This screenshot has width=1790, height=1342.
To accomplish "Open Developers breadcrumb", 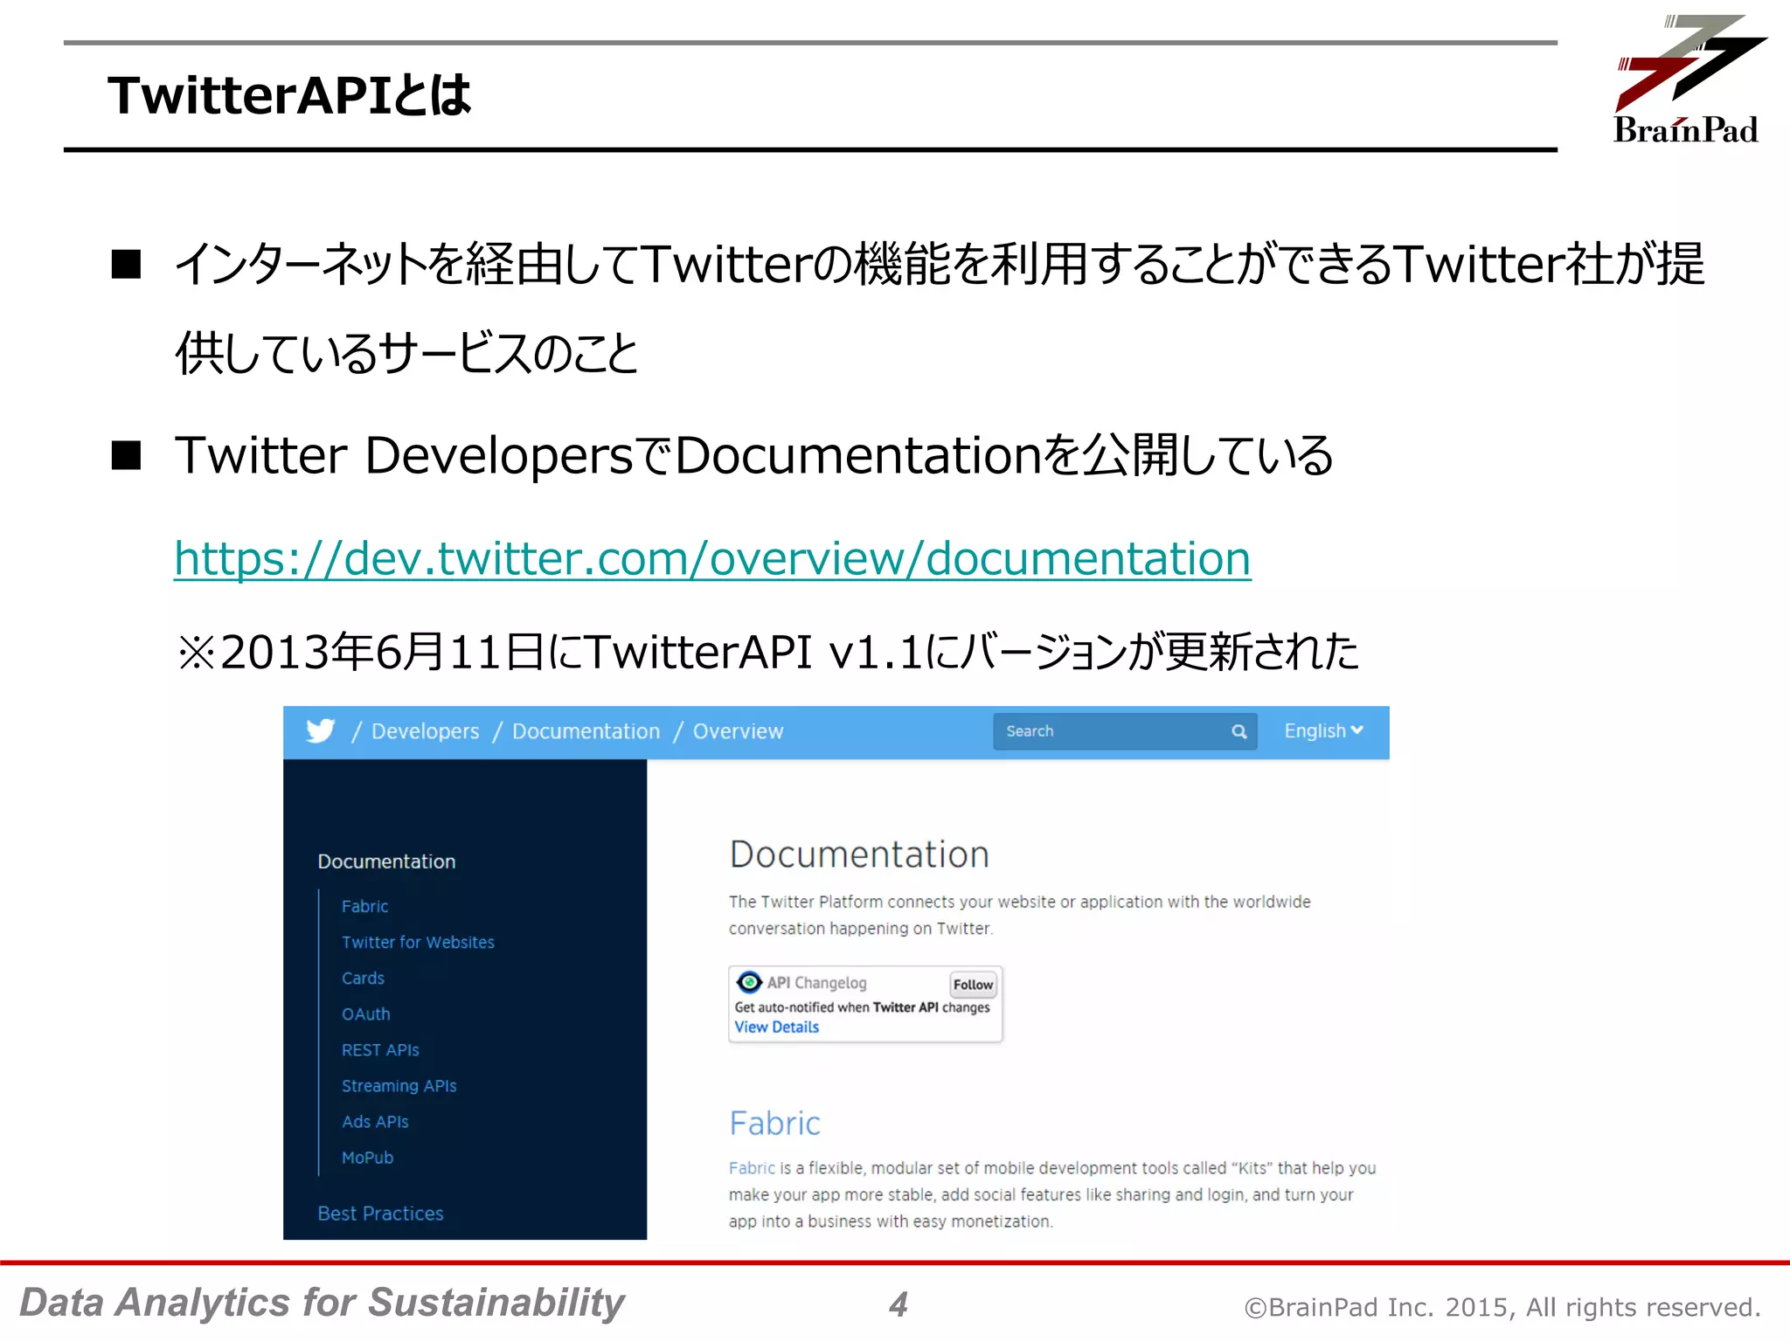I will click(425, 731).
